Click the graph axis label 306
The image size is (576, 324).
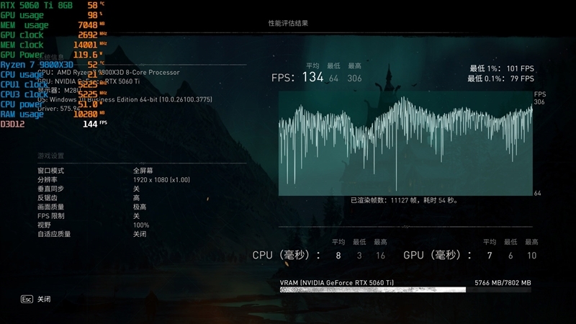point(539,102)
